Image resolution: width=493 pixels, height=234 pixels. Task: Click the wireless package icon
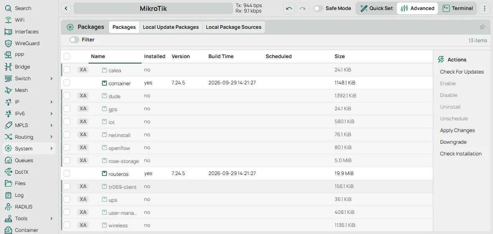pyautogui.click(x=104, y=225)
